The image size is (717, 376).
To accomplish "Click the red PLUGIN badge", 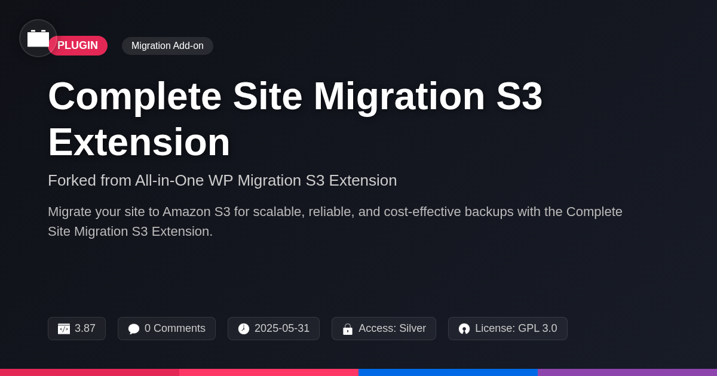I will click(78, 45).
